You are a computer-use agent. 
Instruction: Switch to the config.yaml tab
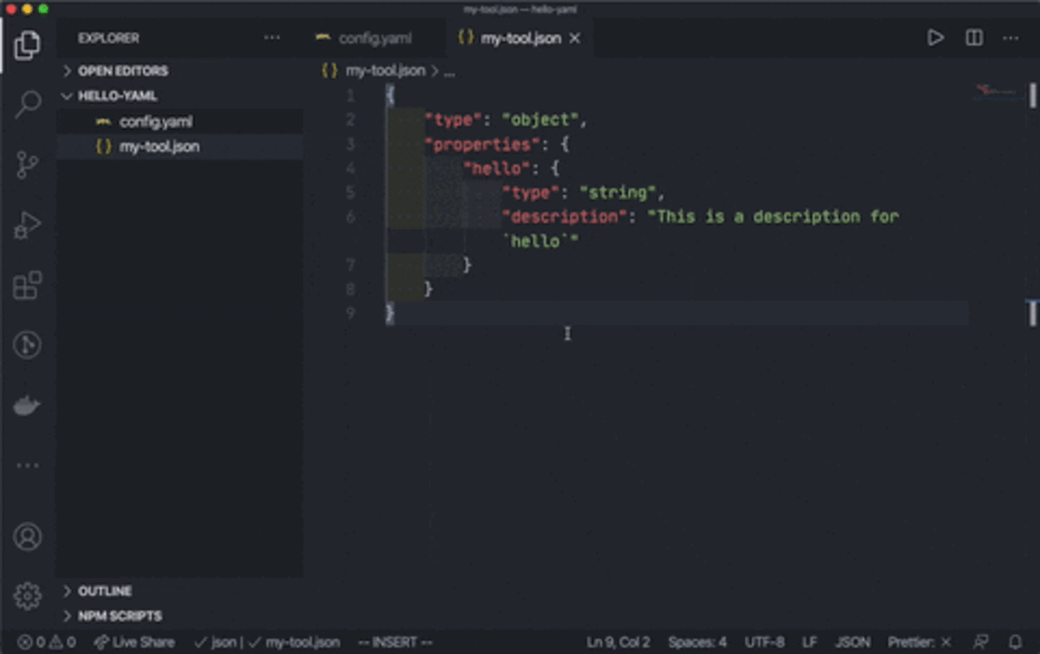[x=374, y=38]
